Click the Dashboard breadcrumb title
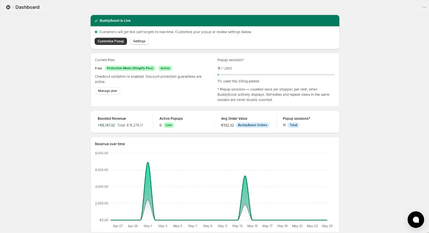The image size is (429, 233). coord(27,7)
